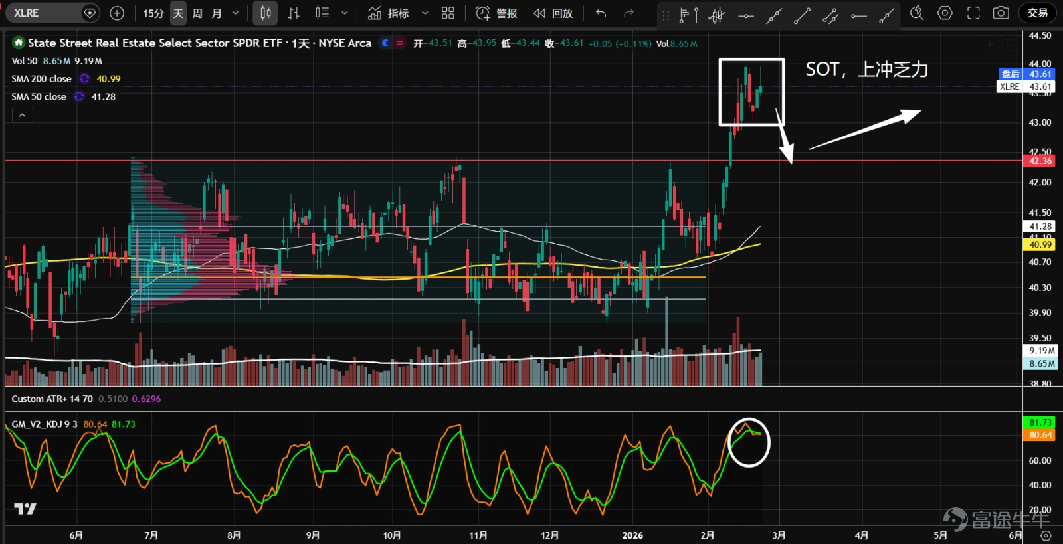The image size is (1063, 544).
Task: Expand the indicators favorites dropdown arrow
Action: tap(425, 13)
